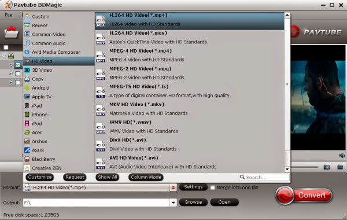The width and height of the screenshot is (347, 220).
Task: Open the Format dropdown arrows
Action: tap(173, 188)
